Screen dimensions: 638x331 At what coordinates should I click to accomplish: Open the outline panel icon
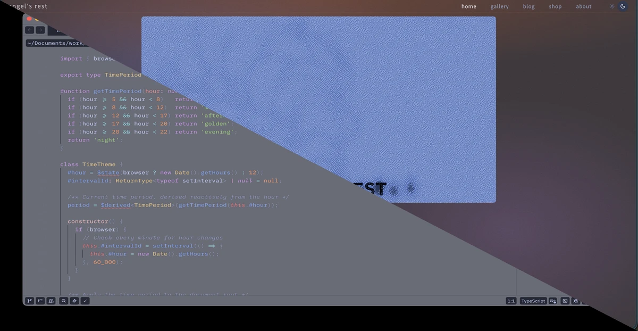pyautogui.click(x=40, y=301)
